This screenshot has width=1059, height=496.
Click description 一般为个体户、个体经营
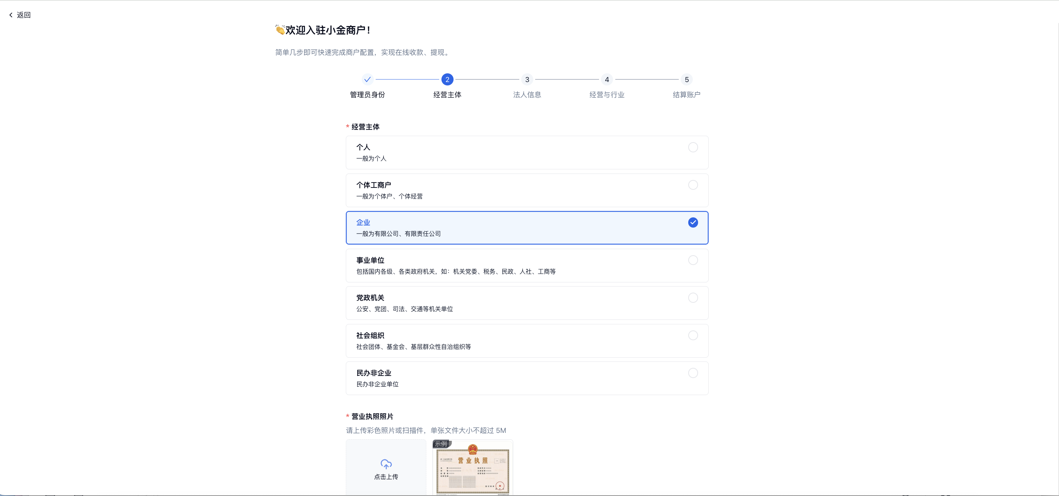pyautogui.click(x=389, y=196)
